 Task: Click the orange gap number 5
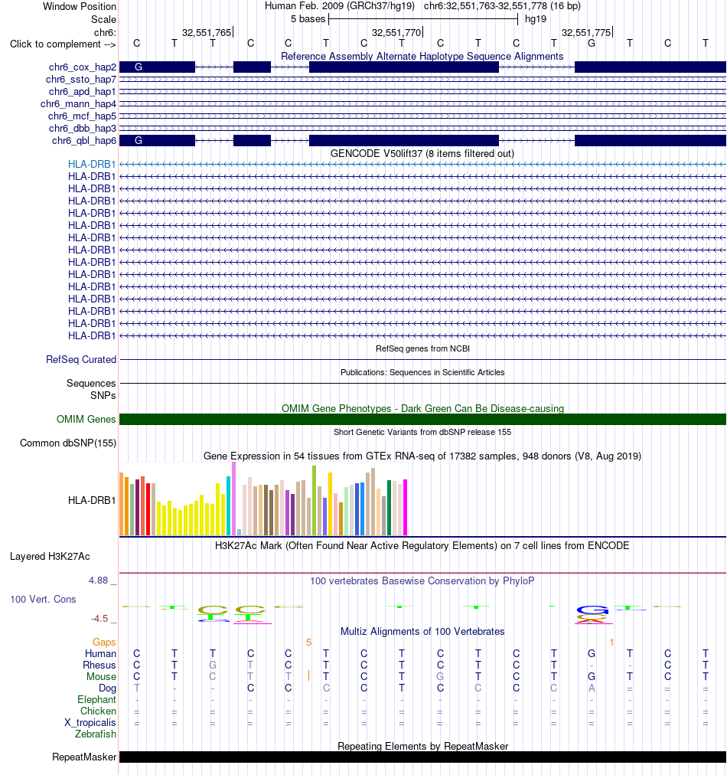(308, 642)
